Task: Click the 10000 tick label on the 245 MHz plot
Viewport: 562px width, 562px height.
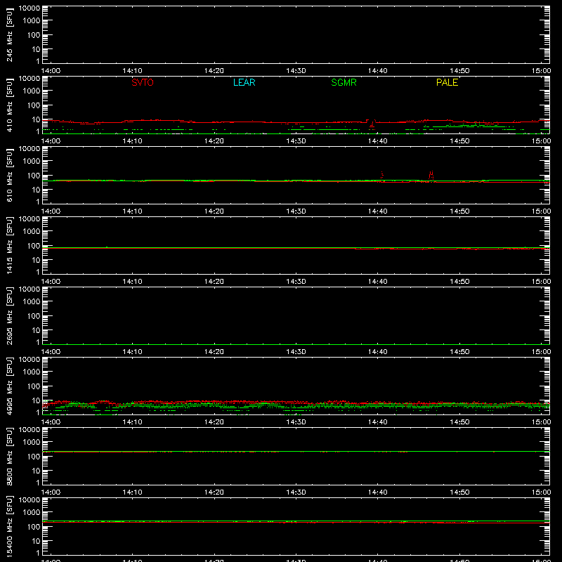Action: click(30, 8)
